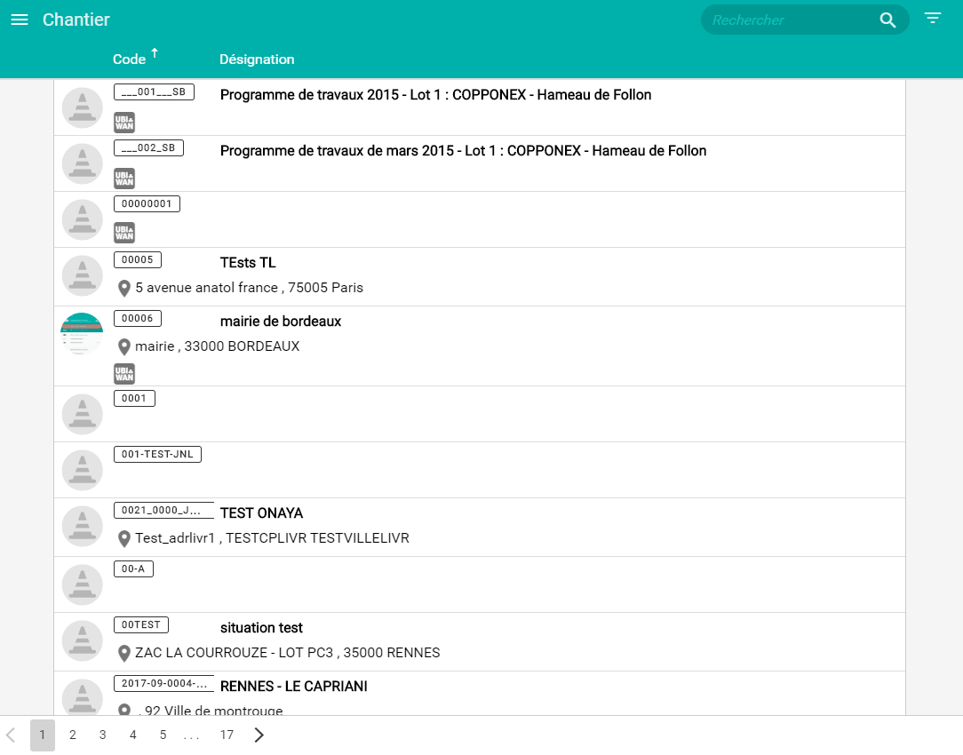Click the Ubiwan logo under ___001___SB

coord(124,123)
